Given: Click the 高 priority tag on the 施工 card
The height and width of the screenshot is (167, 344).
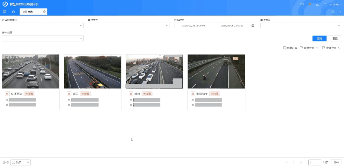Looking at the screenshot, I should 69,94.
